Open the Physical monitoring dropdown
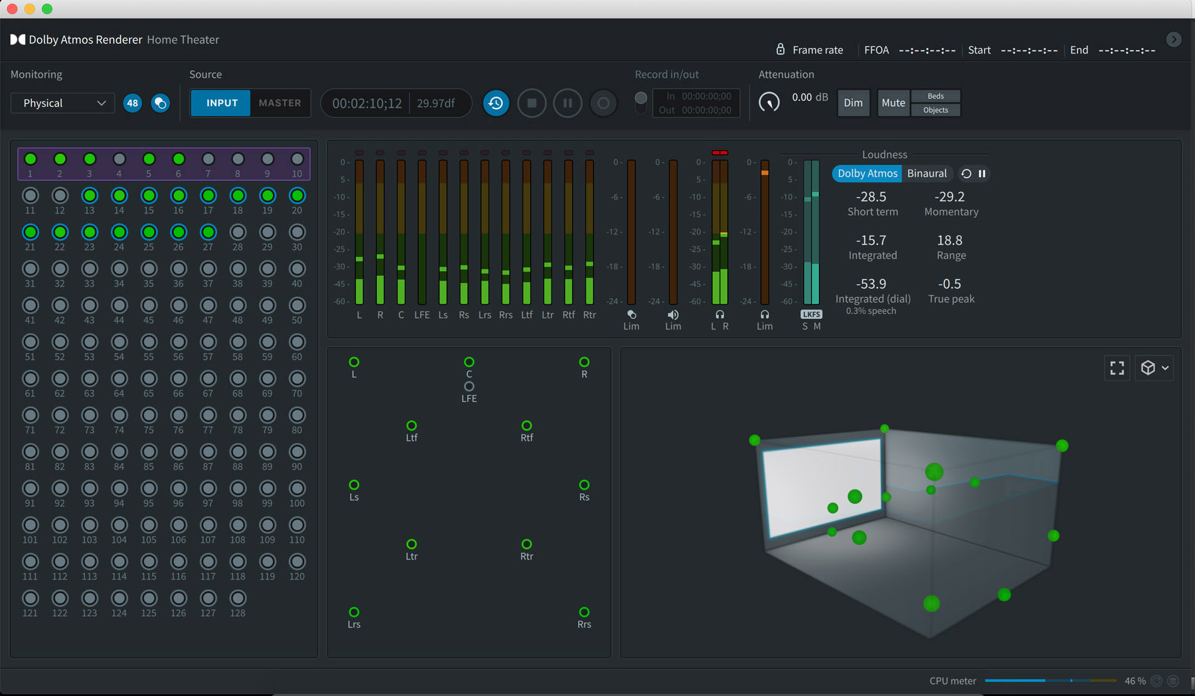This screenshot has height=696, width=1195. [x=63, y=103]
